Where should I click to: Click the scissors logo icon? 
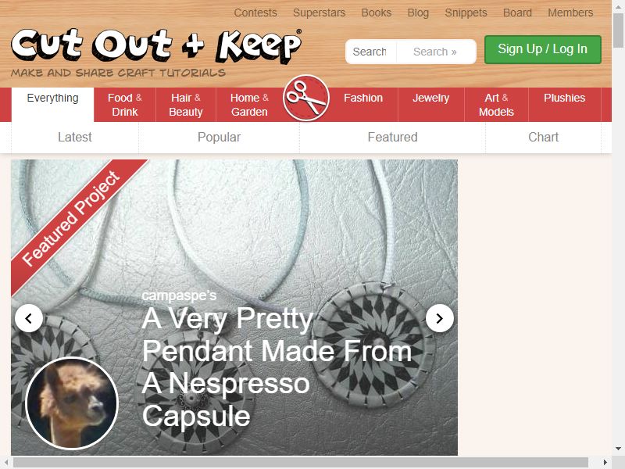(306, 98)
